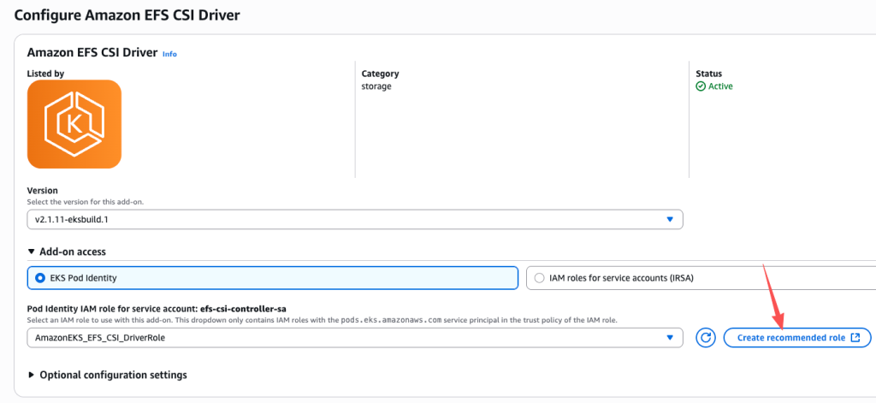Click the external link icon on Create recommended role
This screenshot has width=876, height=403.
pyautogui.click(x=855, y=338)
